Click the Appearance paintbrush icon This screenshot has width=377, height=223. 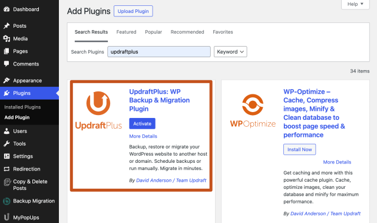click(6, 80)
